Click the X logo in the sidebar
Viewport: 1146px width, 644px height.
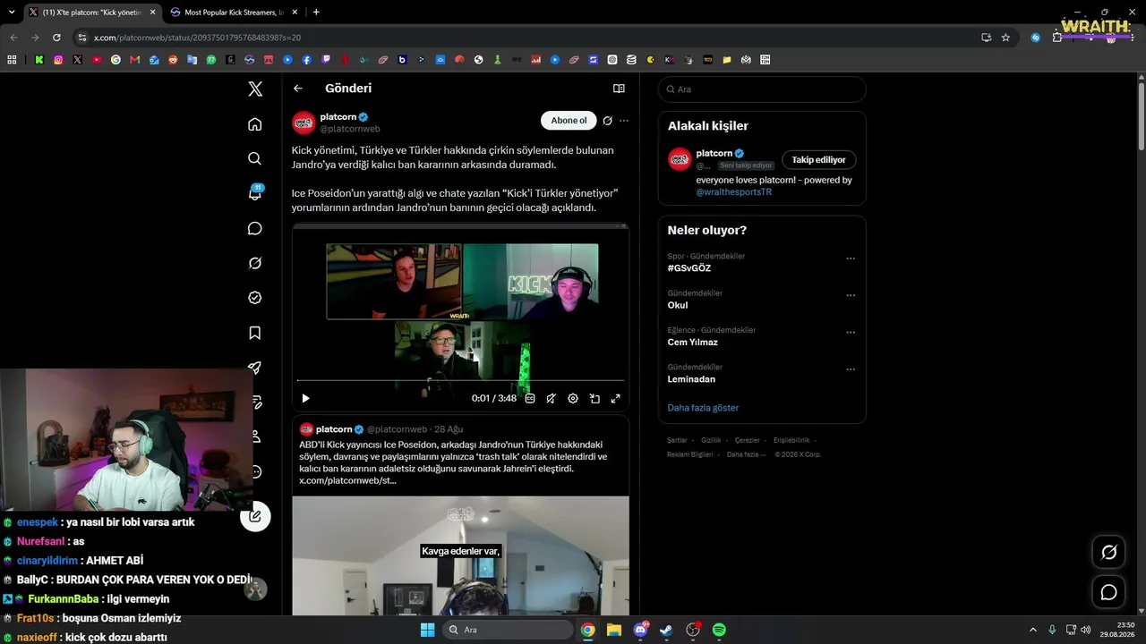(255, 89)
